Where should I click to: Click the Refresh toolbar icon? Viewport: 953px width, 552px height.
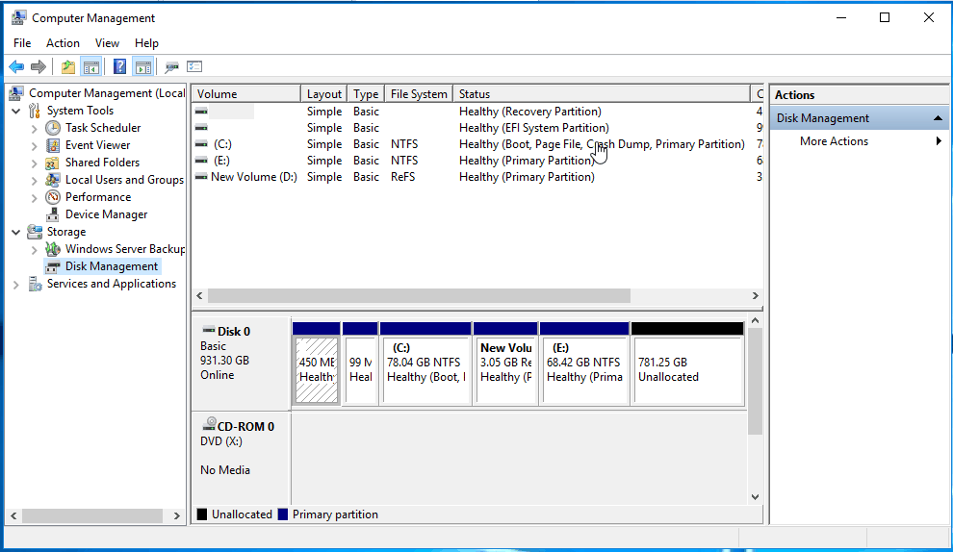pos(171,66)
